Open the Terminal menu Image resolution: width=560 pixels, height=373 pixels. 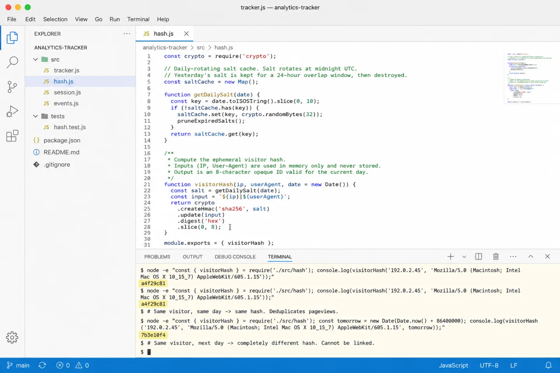tap(138, 19)
